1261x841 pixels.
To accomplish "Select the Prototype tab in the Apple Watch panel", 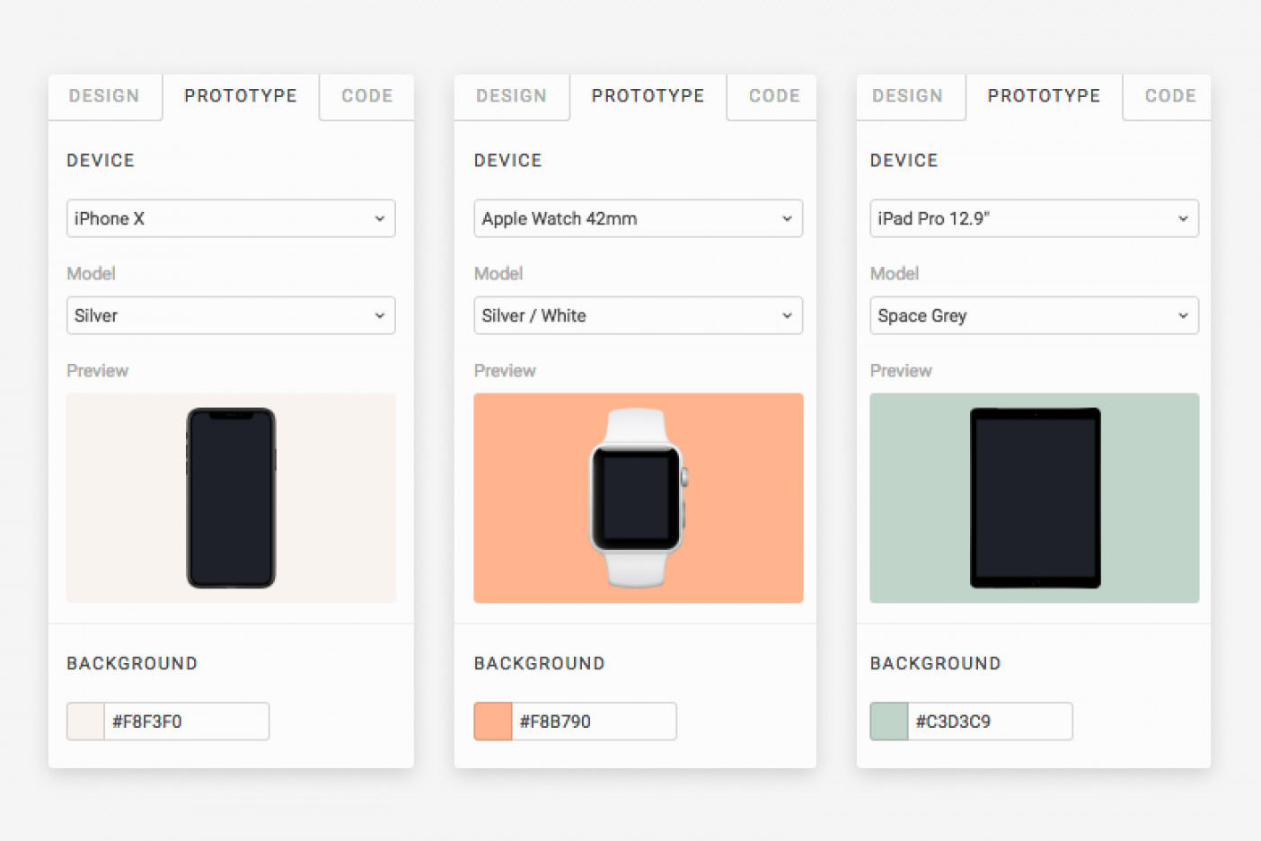I will click(x=648, y=96).
